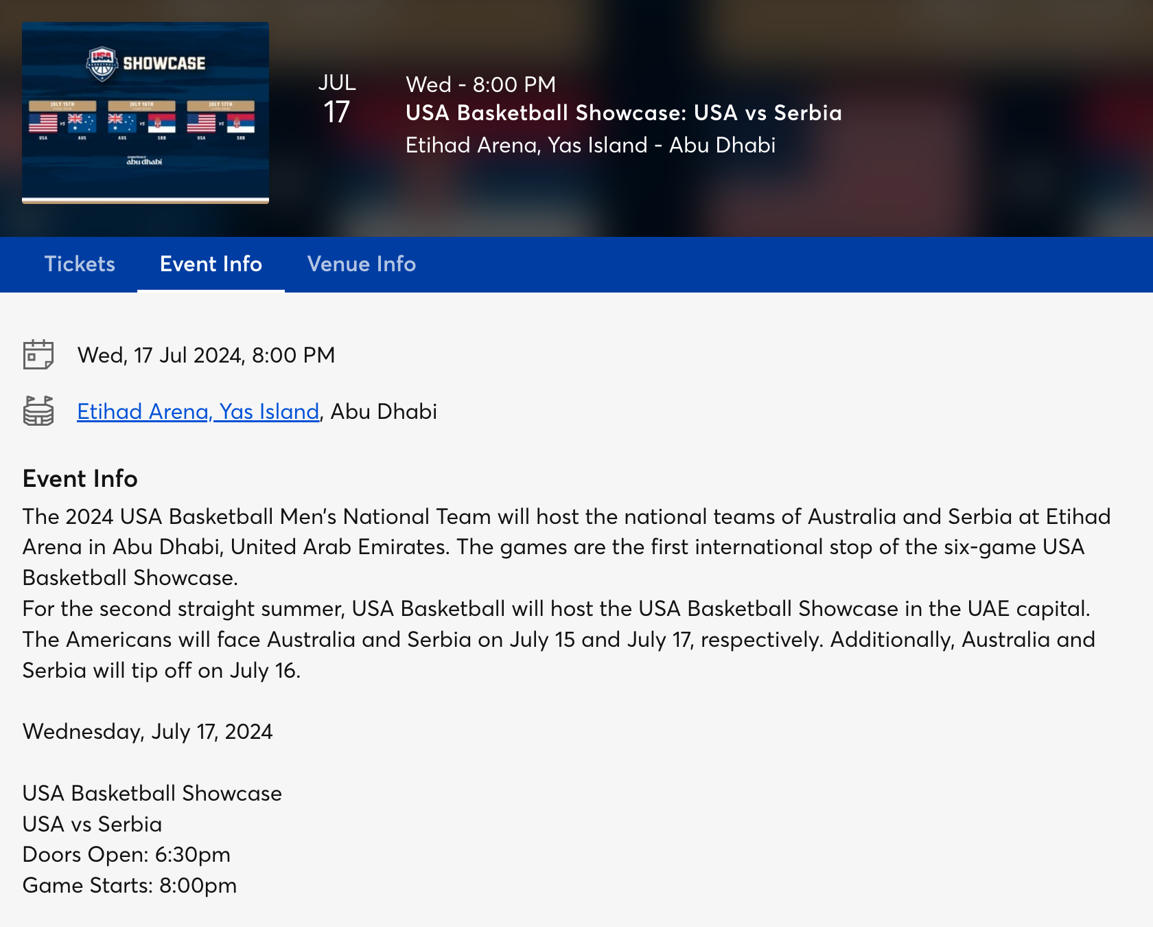
Task: Click the Game Starts 8:00pm line
Action: coord(129,885)
